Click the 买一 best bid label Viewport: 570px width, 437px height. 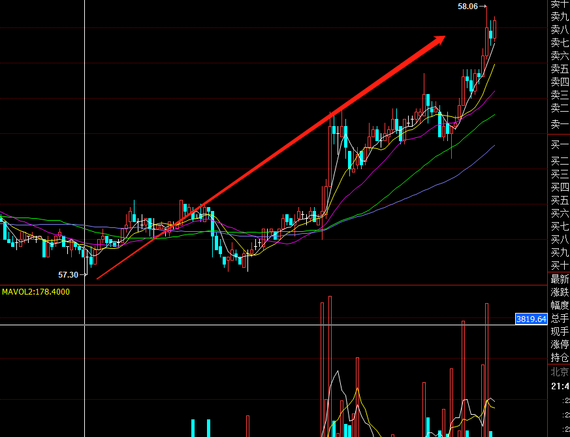pos(560,145)
